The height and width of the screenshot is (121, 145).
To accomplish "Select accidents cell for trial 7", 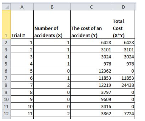I will click(52, 85).
